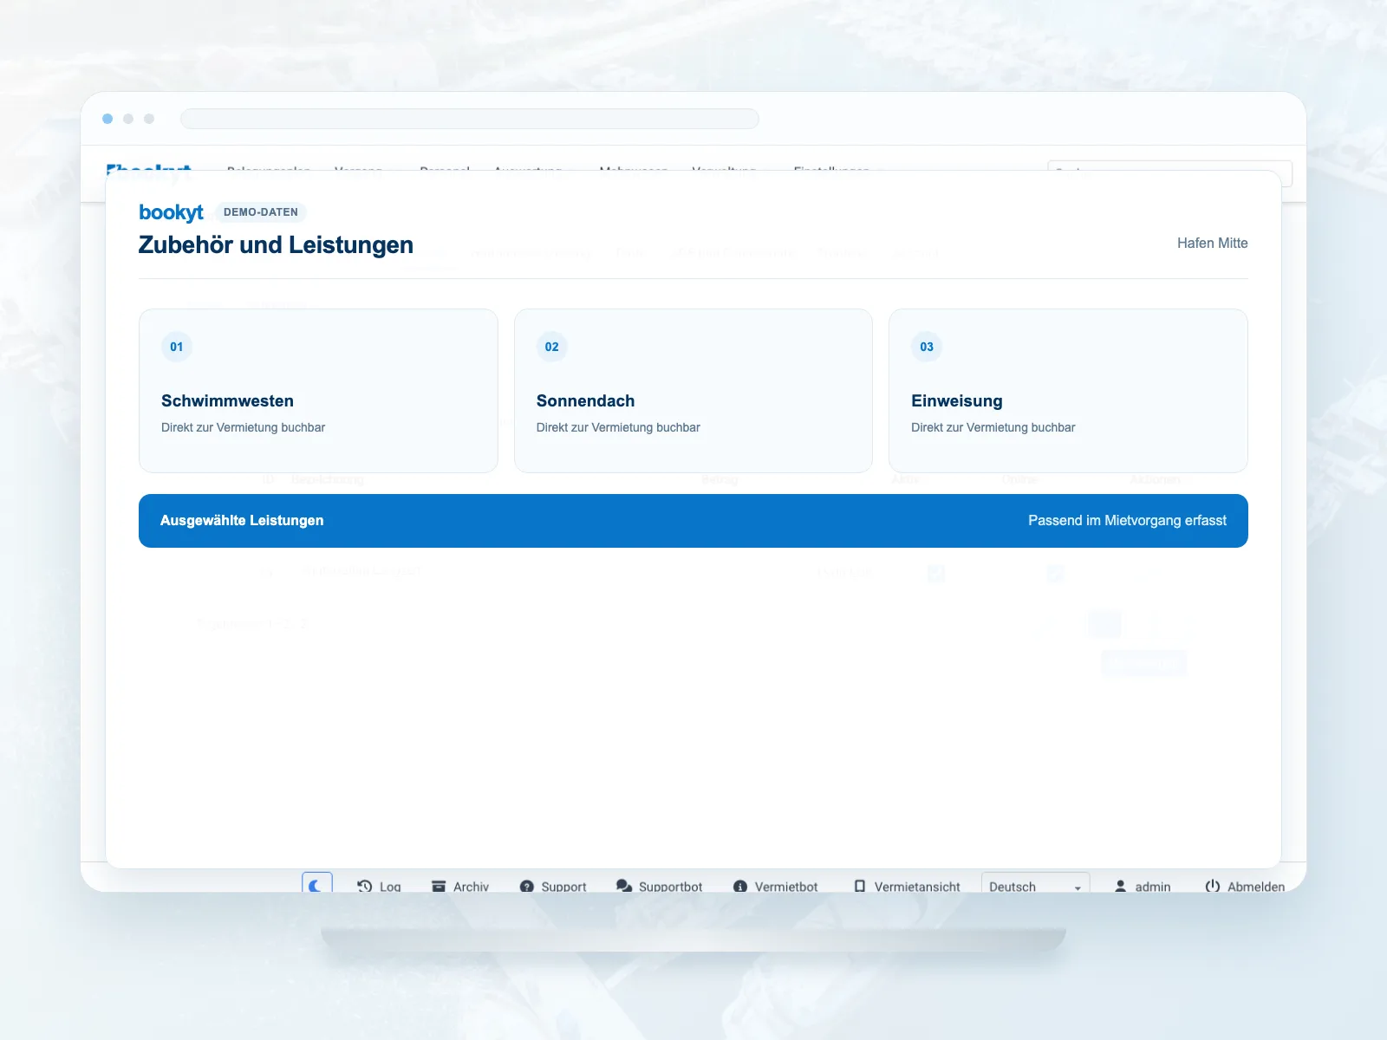The height and width of the screenshot is (1040, 1387).
Task: Open Support help
Action: (553, 886)
